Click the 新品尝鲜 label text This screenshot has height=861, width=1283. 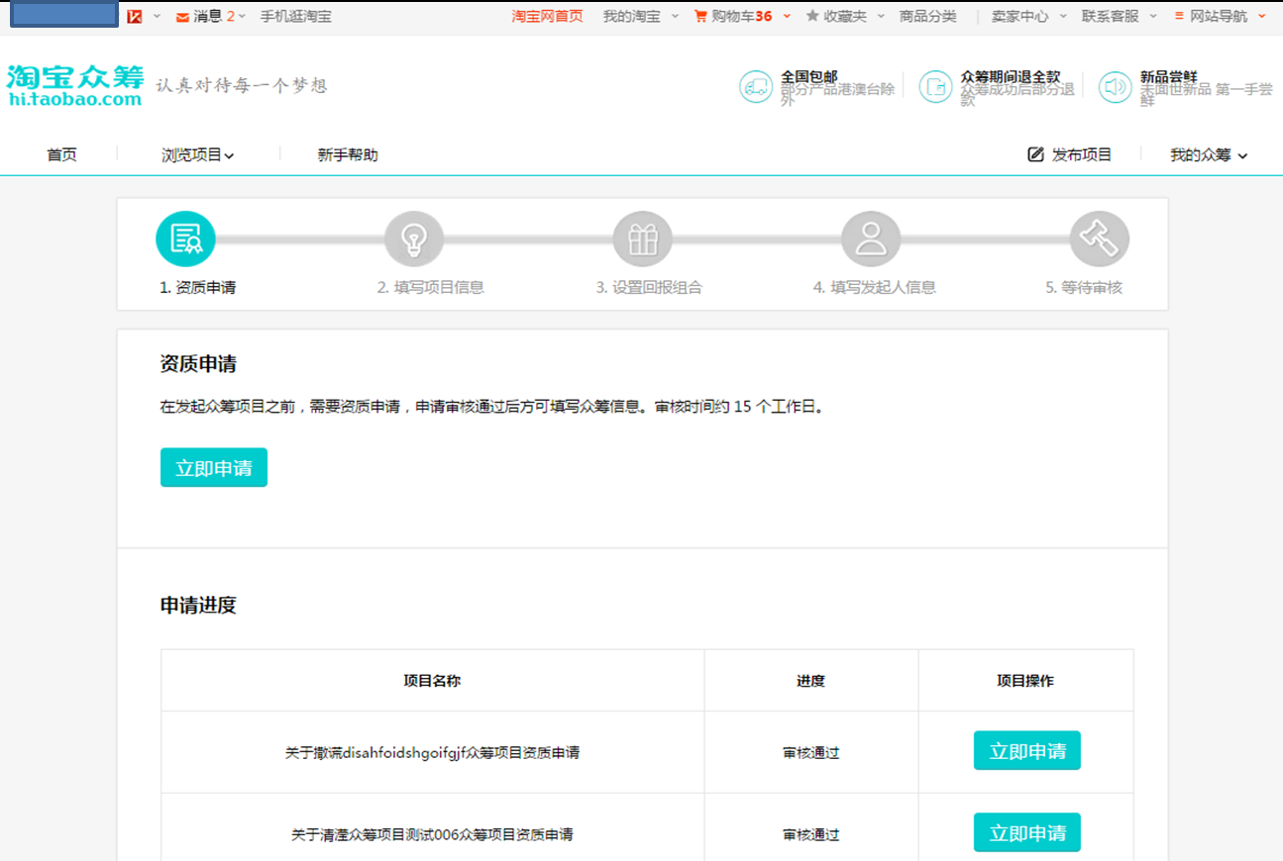coord(1169,76)
